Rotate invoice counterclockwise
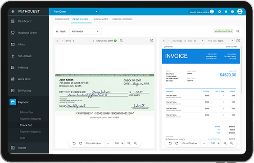254x163 pixels. tap(170, 143)
